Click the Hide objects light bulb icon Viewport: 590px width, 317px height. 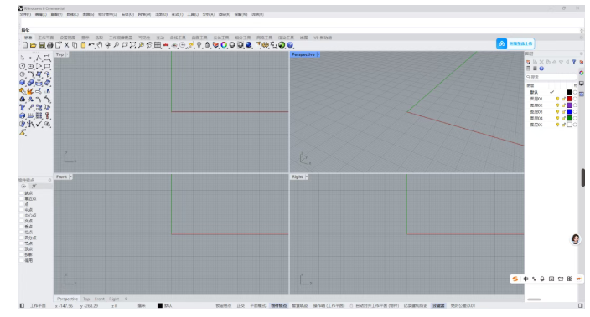pyautogui.click(x=199, y=45)
